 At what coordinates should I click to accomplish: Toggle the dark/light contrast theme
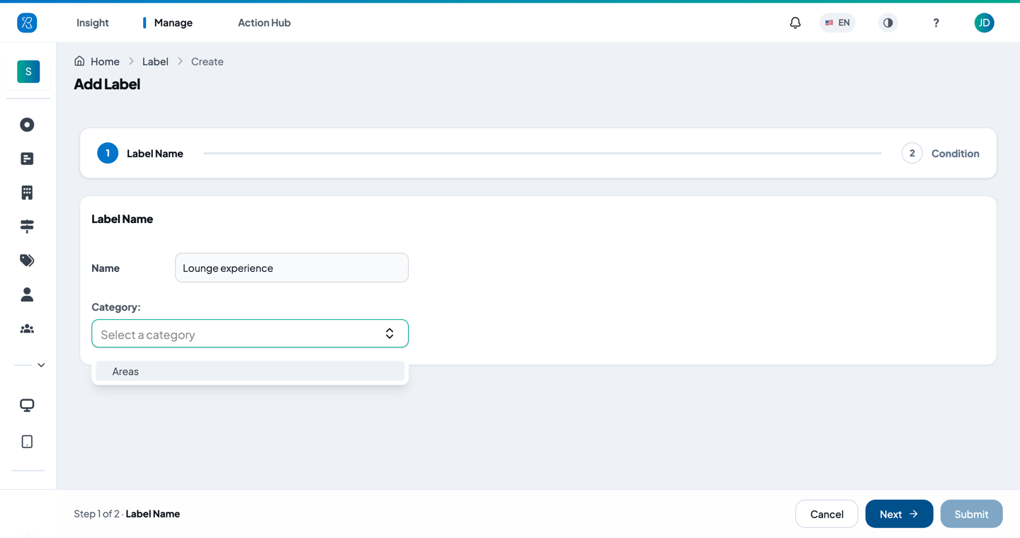coord(888,23)
